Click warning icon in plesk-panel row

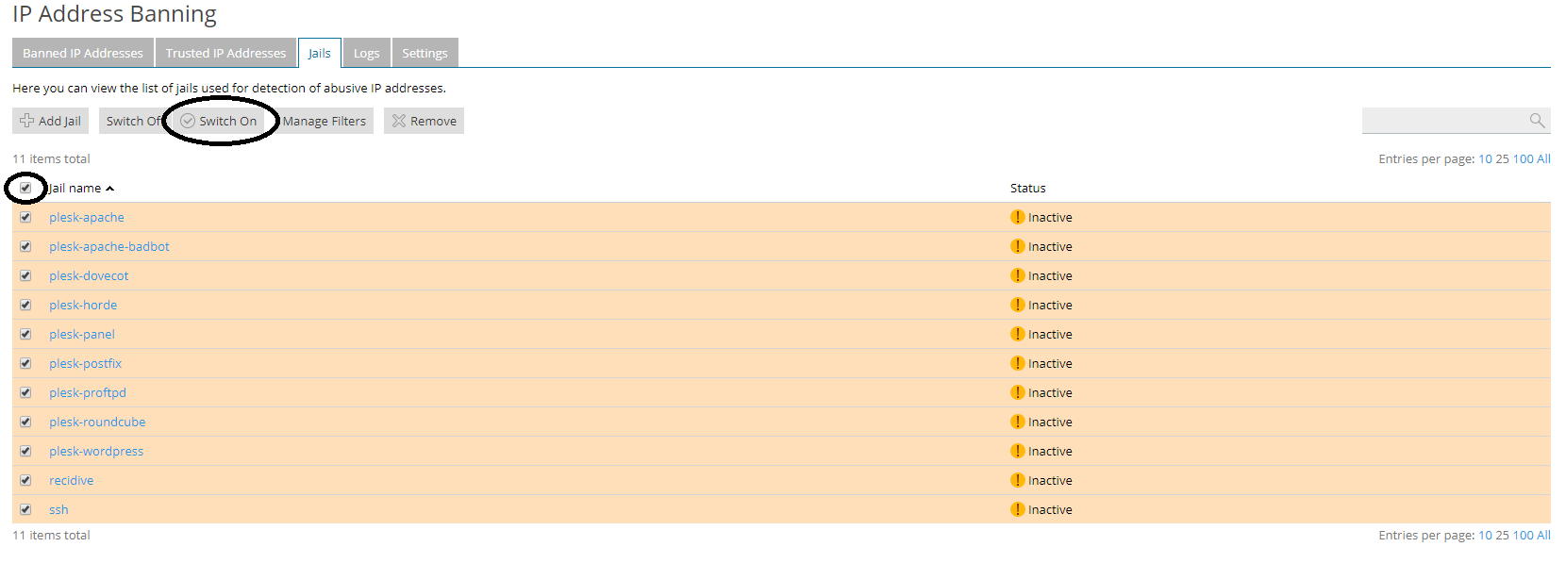tap(1017, 334)
